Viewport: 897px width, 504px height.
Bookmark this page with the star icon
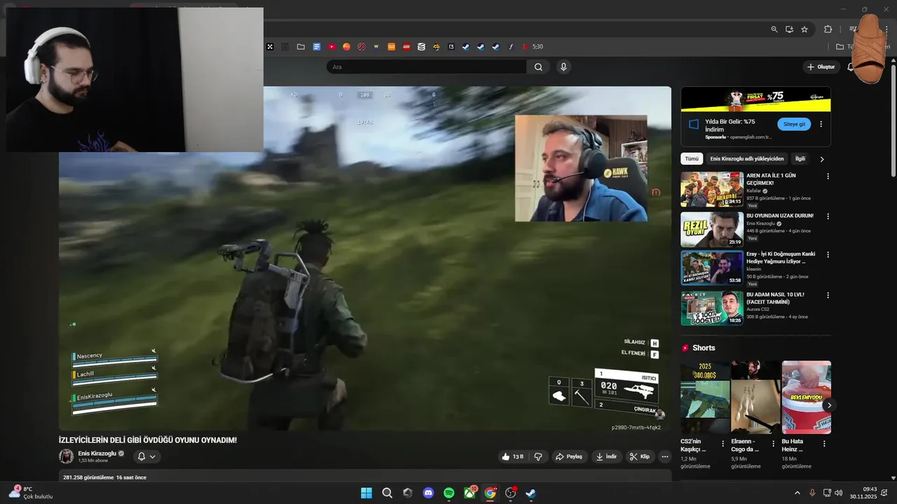click(804, 29)
